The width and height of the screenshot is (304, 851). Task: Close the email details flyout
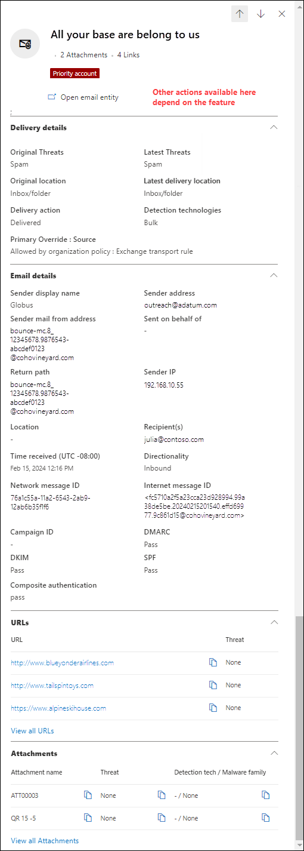(282, 14)
